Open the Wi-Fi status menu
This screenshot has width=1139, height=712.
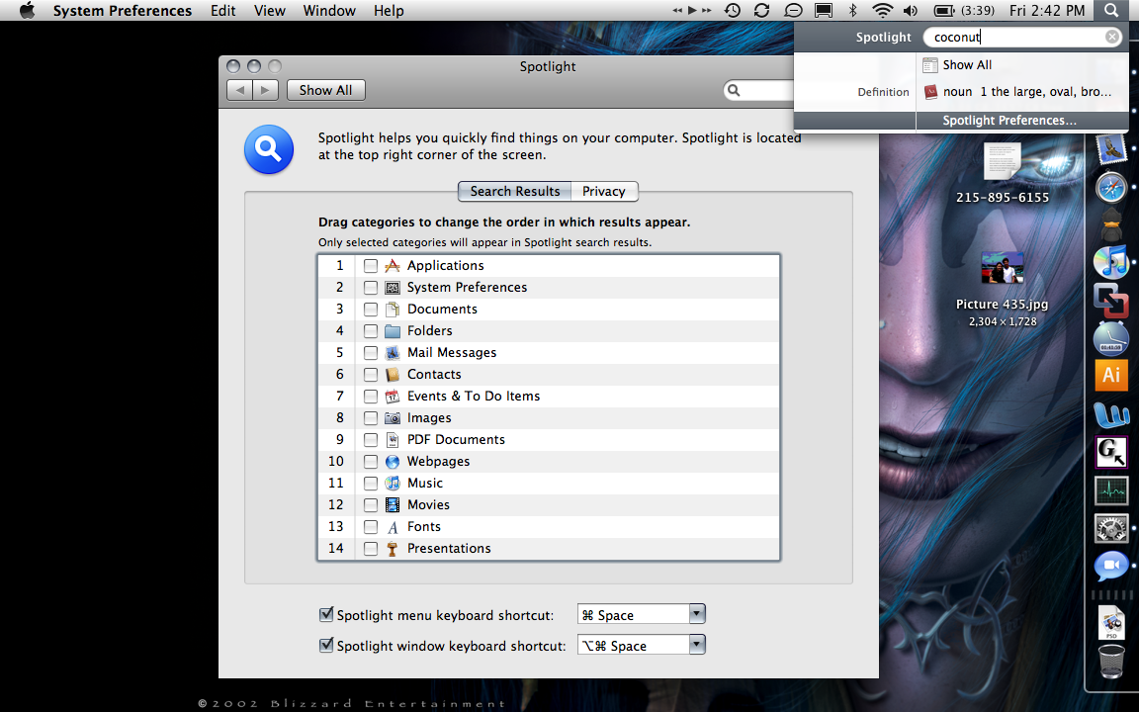point(883,10)
